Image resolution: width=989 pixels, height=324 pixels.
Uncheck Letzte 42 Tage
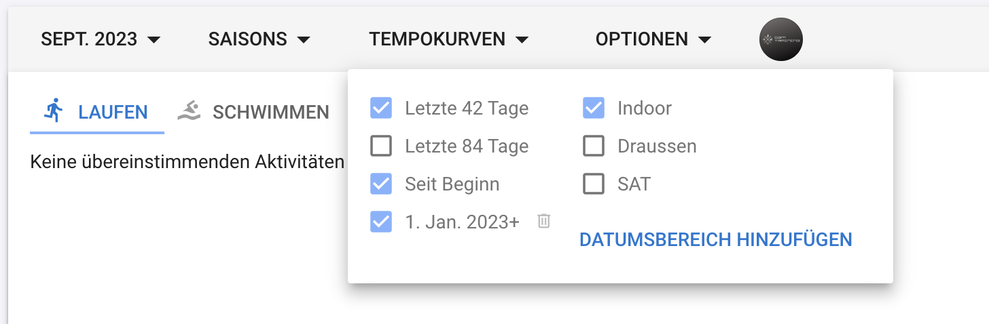[381, 108]
